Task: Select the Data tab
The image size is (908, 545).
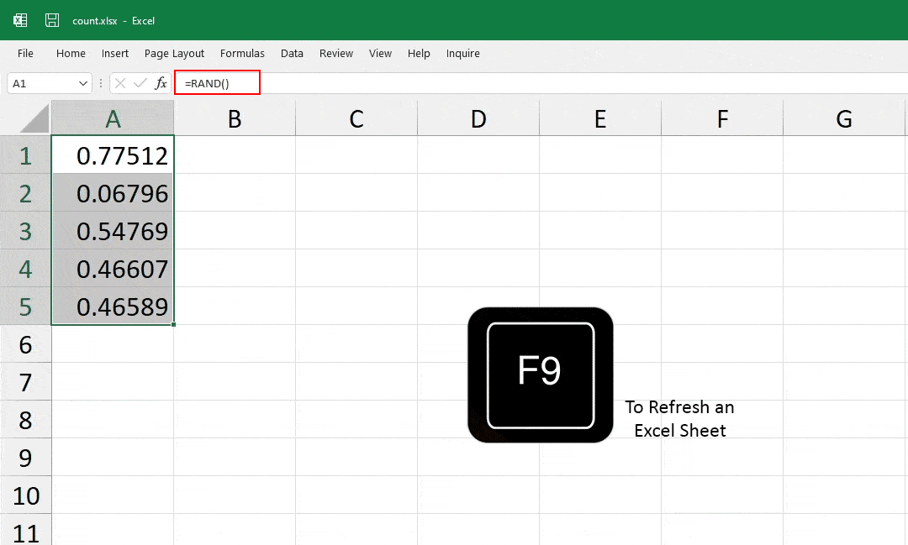Action: 292,53
